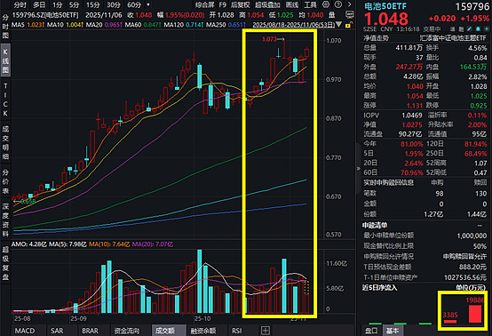The height and width of the screenshot is (336, 492).
Task: Click the 159796.SZ[电池50ETF] chart title
Action: pos(45,15)
